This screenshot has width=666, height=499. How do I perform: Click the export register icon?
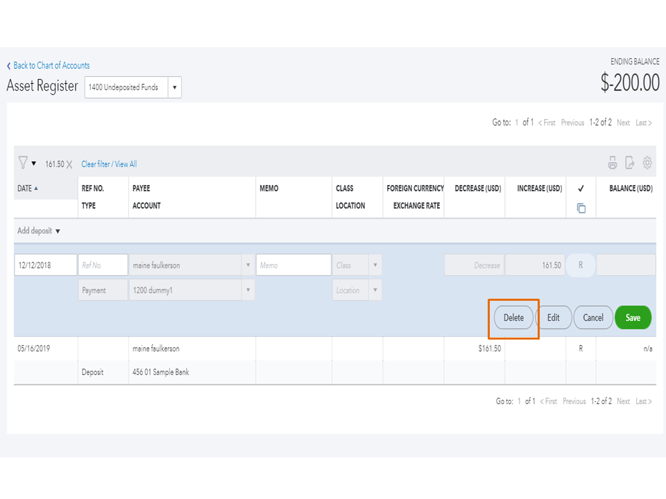[x=630, y=163]
